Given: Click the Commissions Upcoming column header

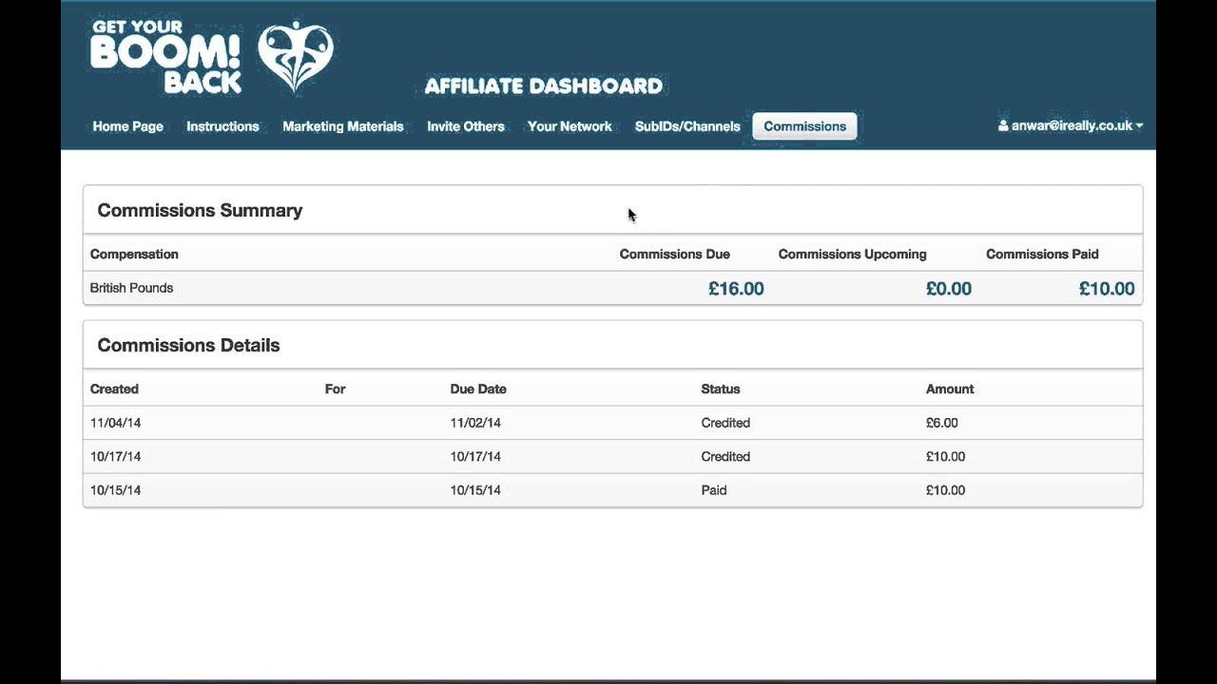Looking at the screenshot, I should coord(852,255).
